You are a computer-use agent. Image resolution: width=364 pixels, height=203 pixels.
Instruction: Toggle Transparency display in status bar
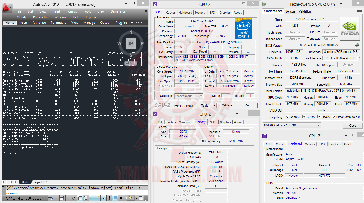pos(115,198)
